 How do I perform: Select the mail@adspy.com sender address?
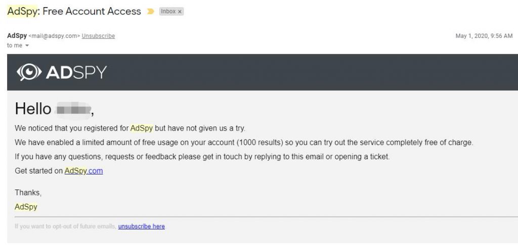coord(55,36)
